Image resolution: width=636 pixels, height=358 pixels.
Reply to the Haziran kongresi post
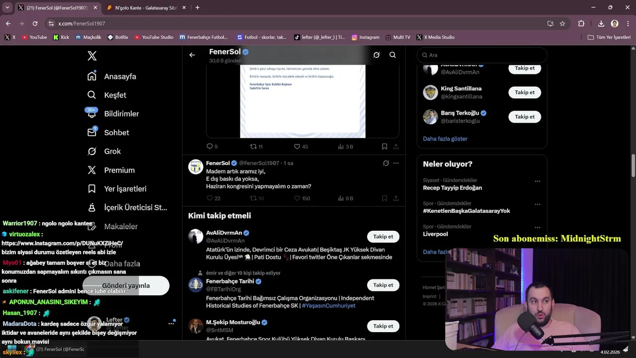[213, 198]
